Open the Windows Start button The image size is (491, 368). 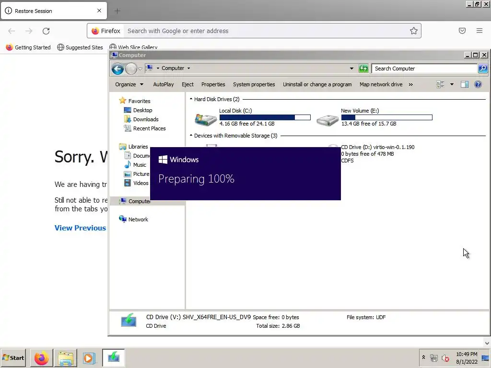13,357
